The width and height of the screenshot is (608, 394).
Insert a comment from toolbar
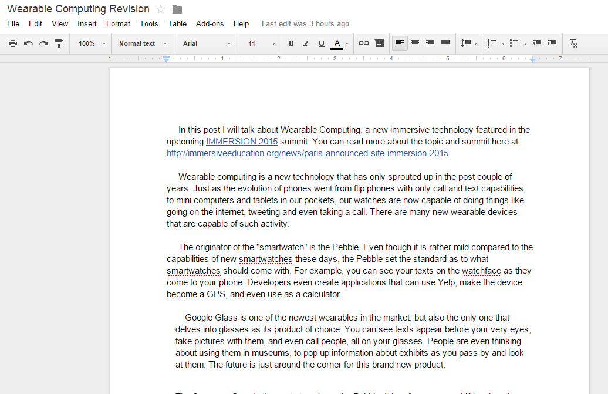[x=380, y=43]
